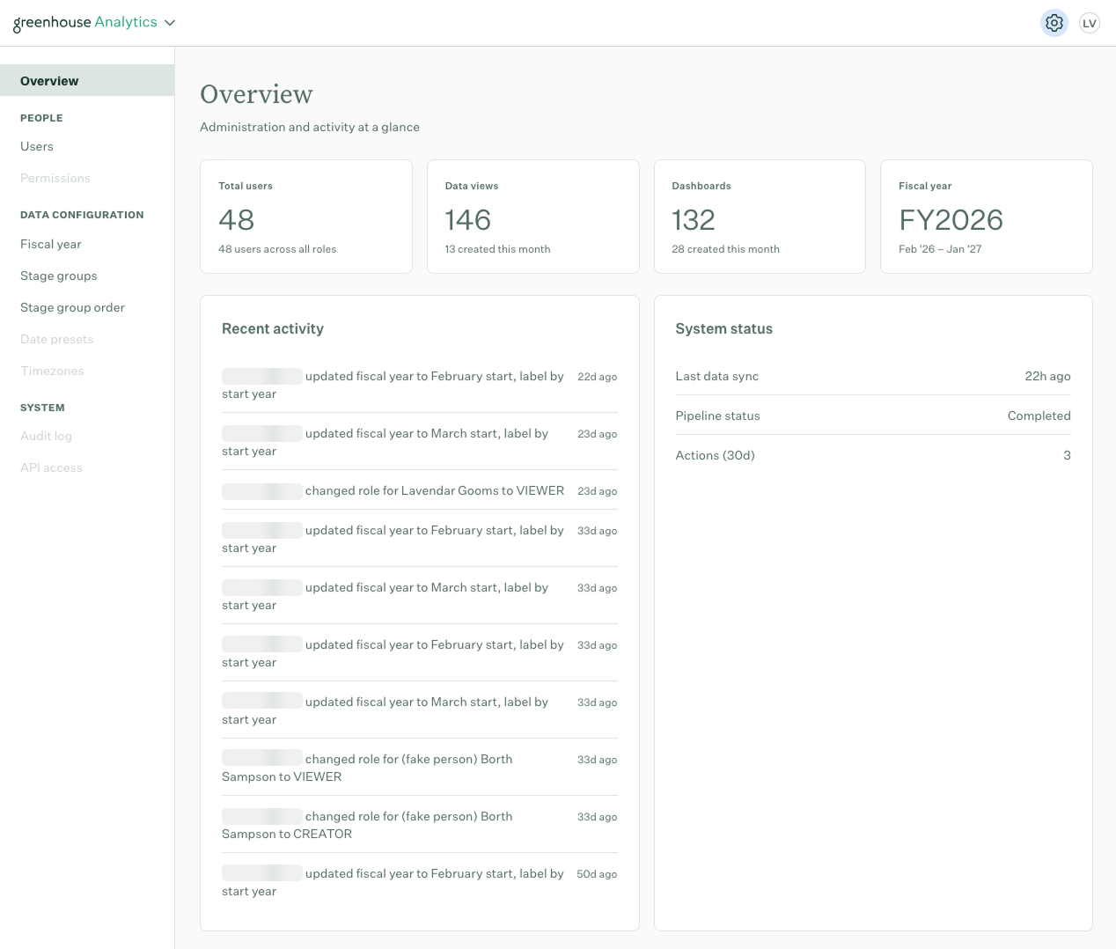Click the Actions (30d) row
The height and width of the screenshot is (949, 1116).
[873, 455]
